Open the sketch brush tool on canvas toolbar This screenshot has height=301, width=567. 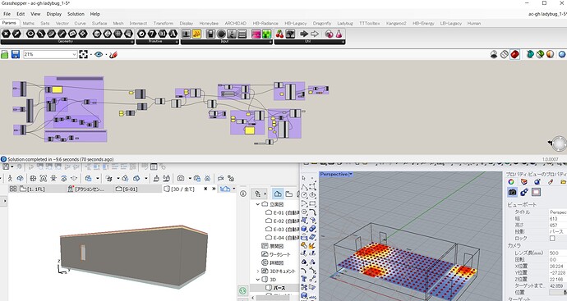click(x=113, y=54)
